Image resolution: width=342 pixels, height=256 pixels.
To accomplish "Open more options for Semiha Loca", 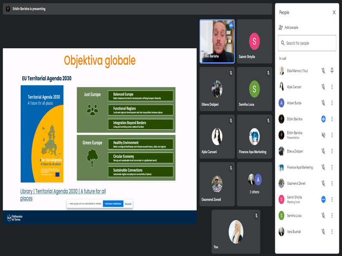I will (332, 215).
